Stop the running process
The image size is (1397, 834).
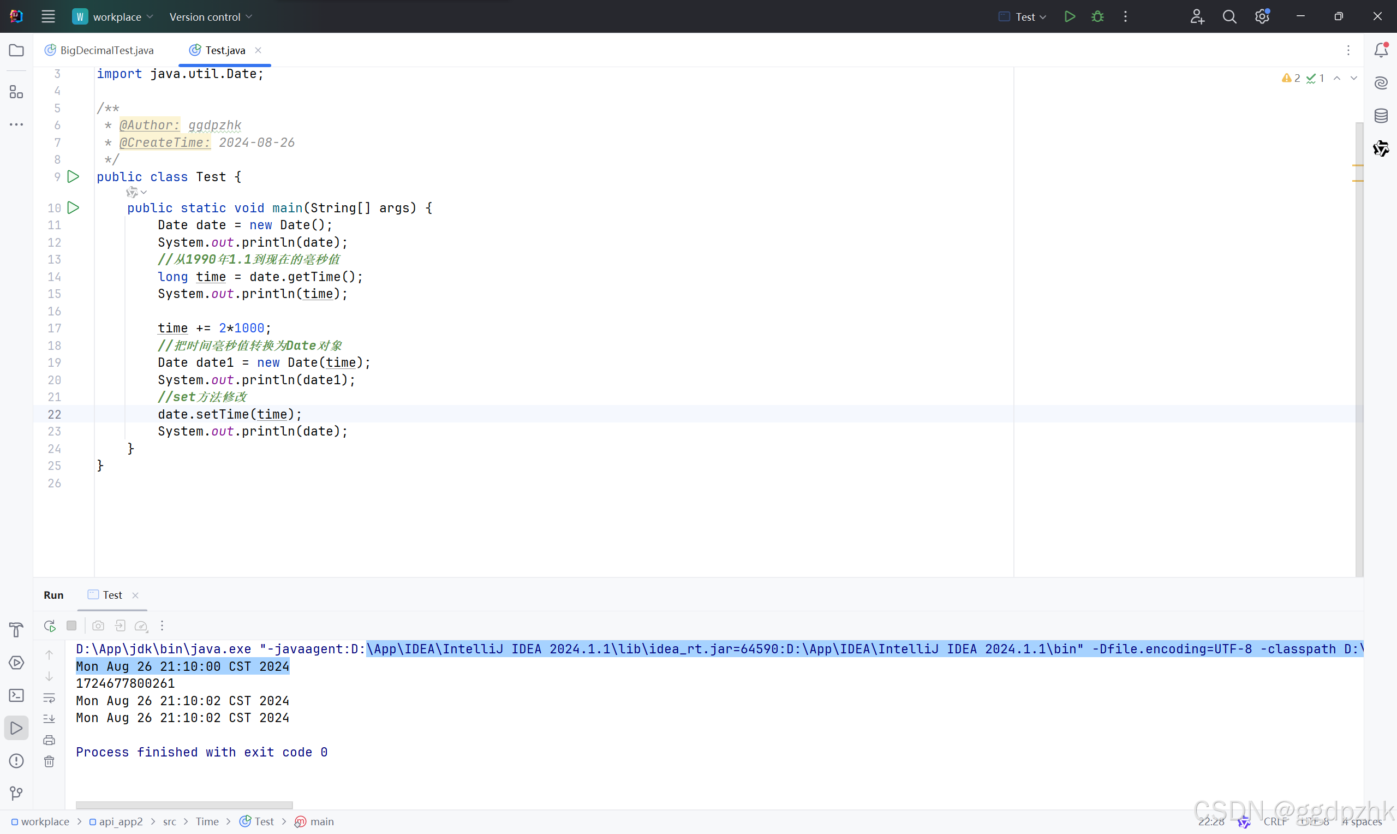tap(71, 626)
